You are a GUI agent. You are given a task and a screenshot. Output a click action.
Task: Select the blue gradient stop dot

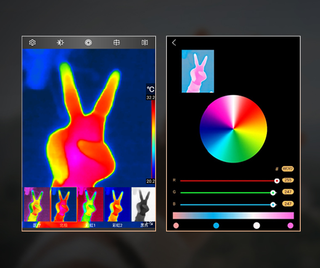click(x=216, y=226)
